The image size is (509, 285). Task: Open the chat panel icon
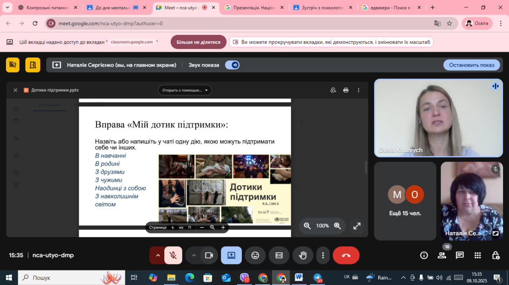[460, 255]
